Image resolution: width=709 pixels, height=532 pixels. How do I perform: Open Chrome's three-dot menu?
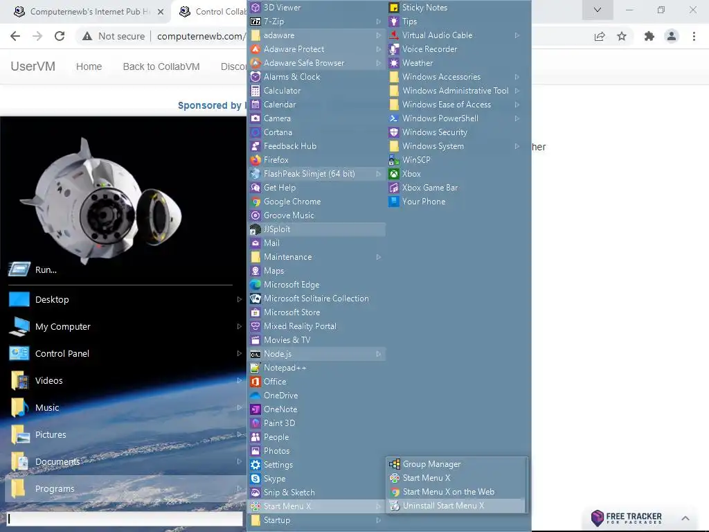click(x=694, y=36)
